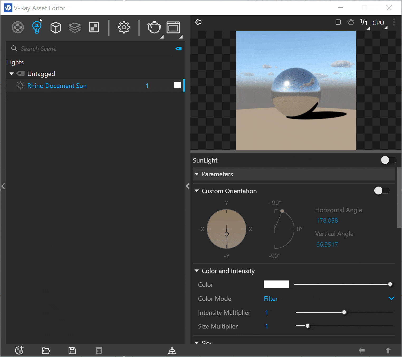The height and width of the screenshot is (357, 402).
Task: Collapse the Parameters section
Action: [x=197, y=174]
